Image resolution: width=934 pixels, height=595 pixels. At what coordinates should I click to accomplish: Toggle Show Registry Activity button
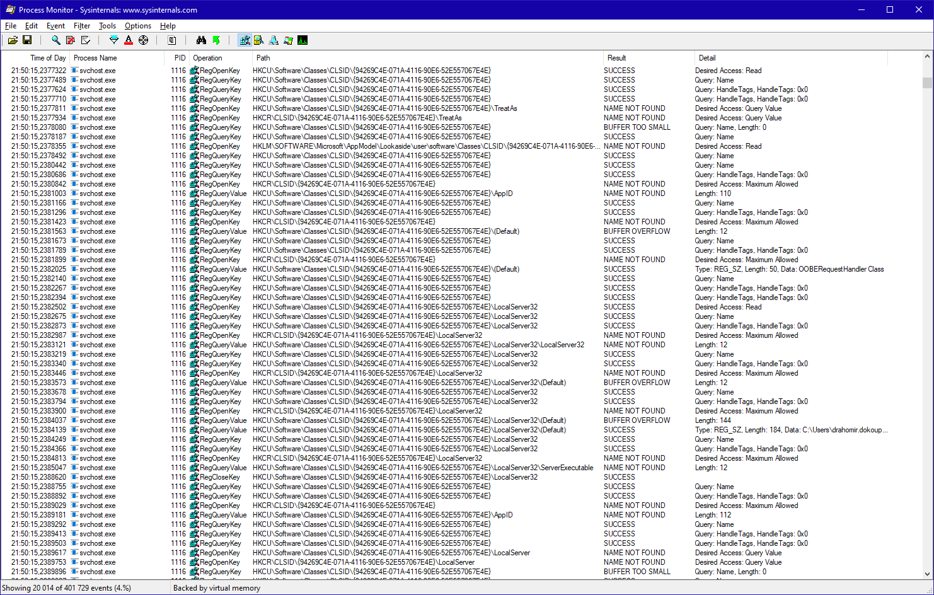tap(245, 40)
